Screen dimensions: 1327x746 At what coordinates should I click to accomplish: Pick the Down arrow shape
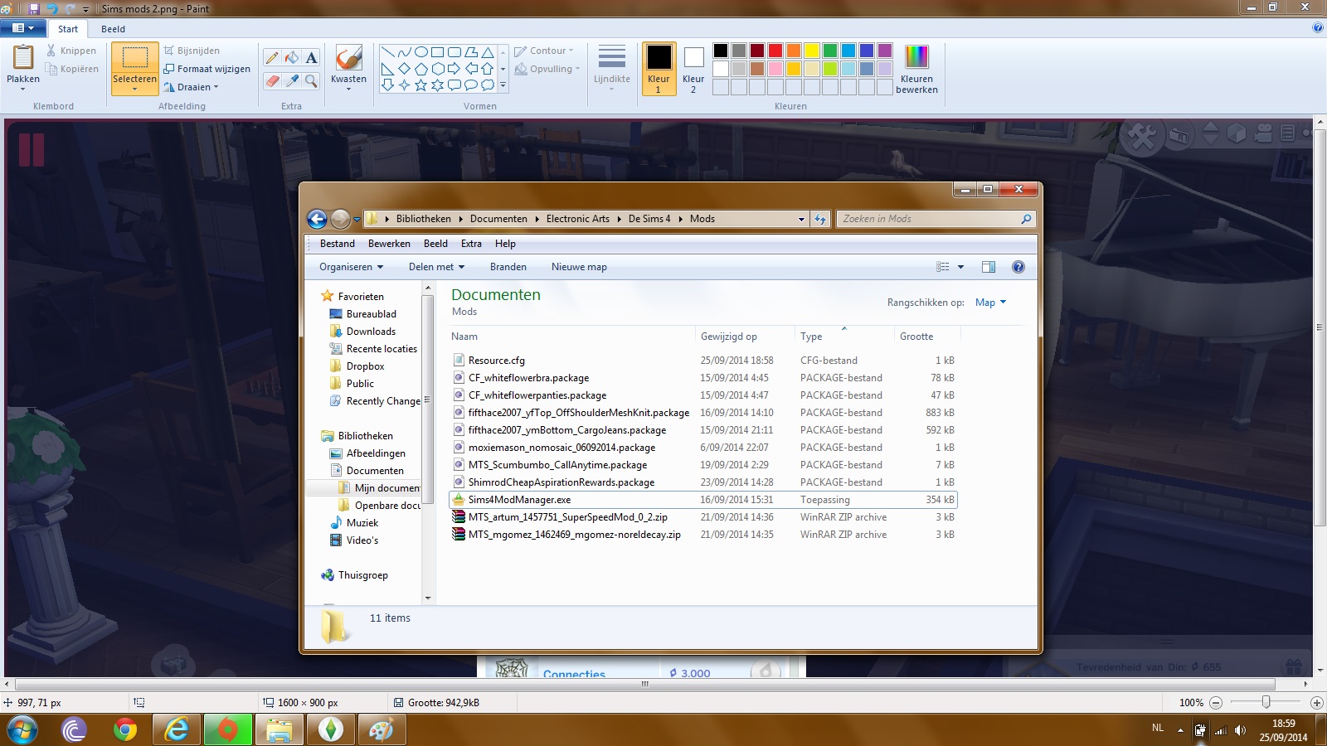(x=387, y=85)
